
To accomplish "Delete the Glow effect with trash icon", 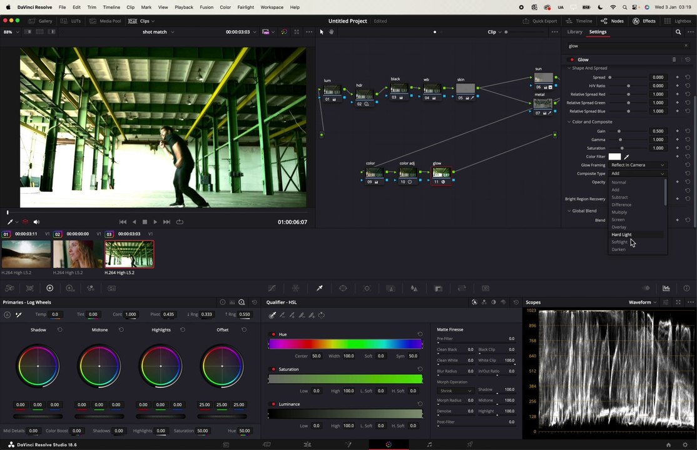I will click(x=674, y=59).
